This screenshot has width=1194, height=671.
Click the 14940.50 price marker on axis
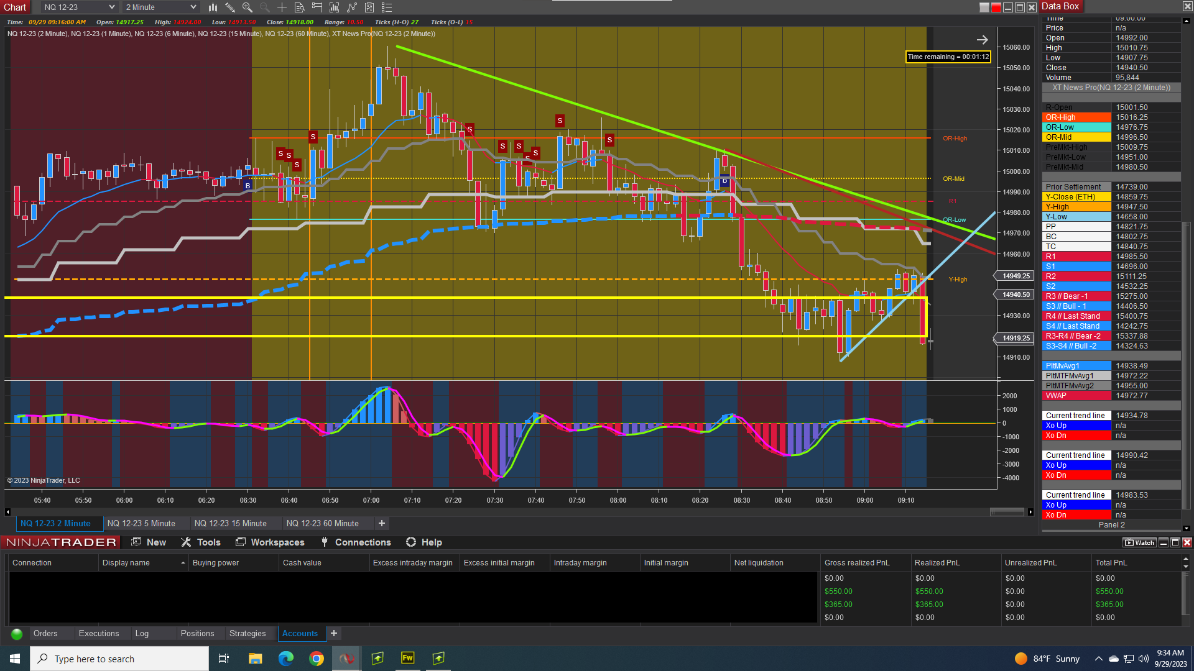[x=1016, y=294]
